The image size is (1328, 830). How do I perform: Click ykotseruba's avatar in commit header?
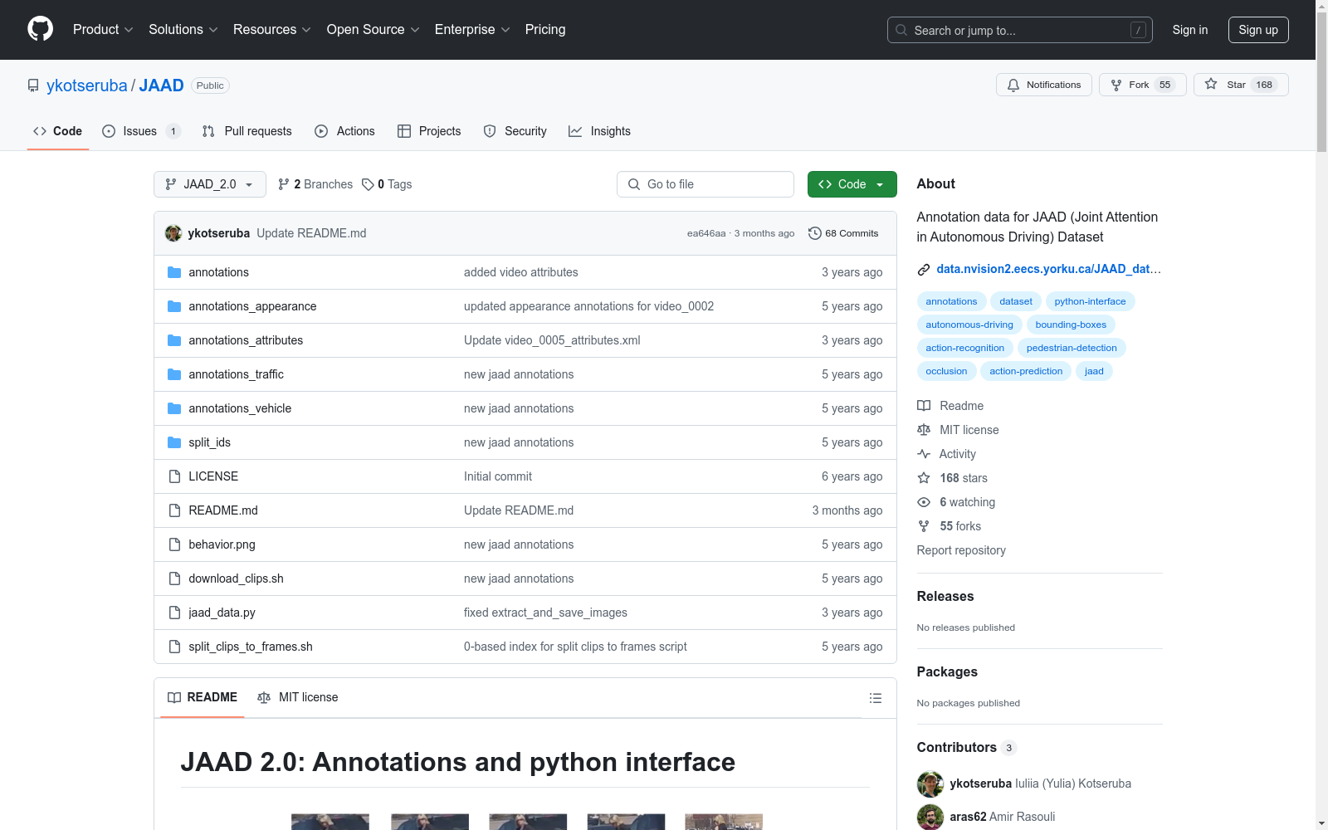click(173, 233)
